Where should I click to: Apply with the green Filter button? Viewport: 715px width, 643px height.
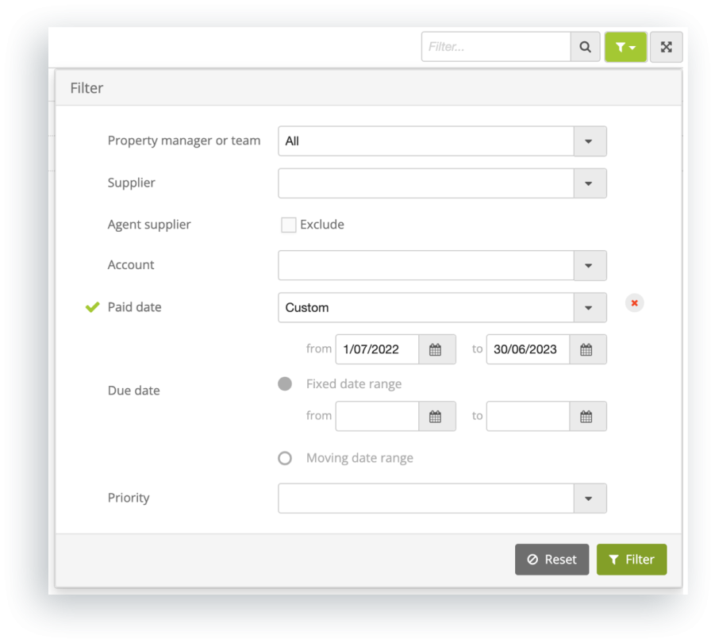[632, 560]
